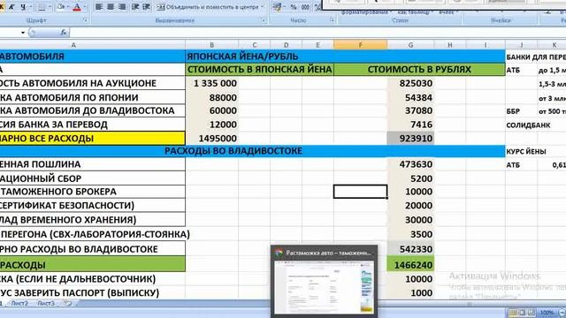Select the customs duty value 473630
The image size is (566, 318).
coord(410,164)
